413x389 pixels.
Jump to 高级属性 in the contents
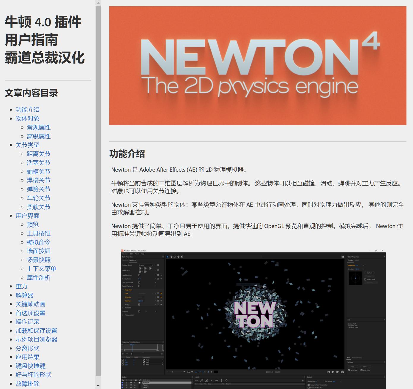39,136
